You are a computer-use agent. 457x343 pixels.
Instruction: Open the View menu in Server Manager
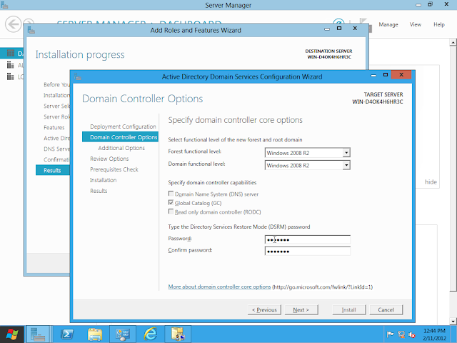[x=416, y=24]
